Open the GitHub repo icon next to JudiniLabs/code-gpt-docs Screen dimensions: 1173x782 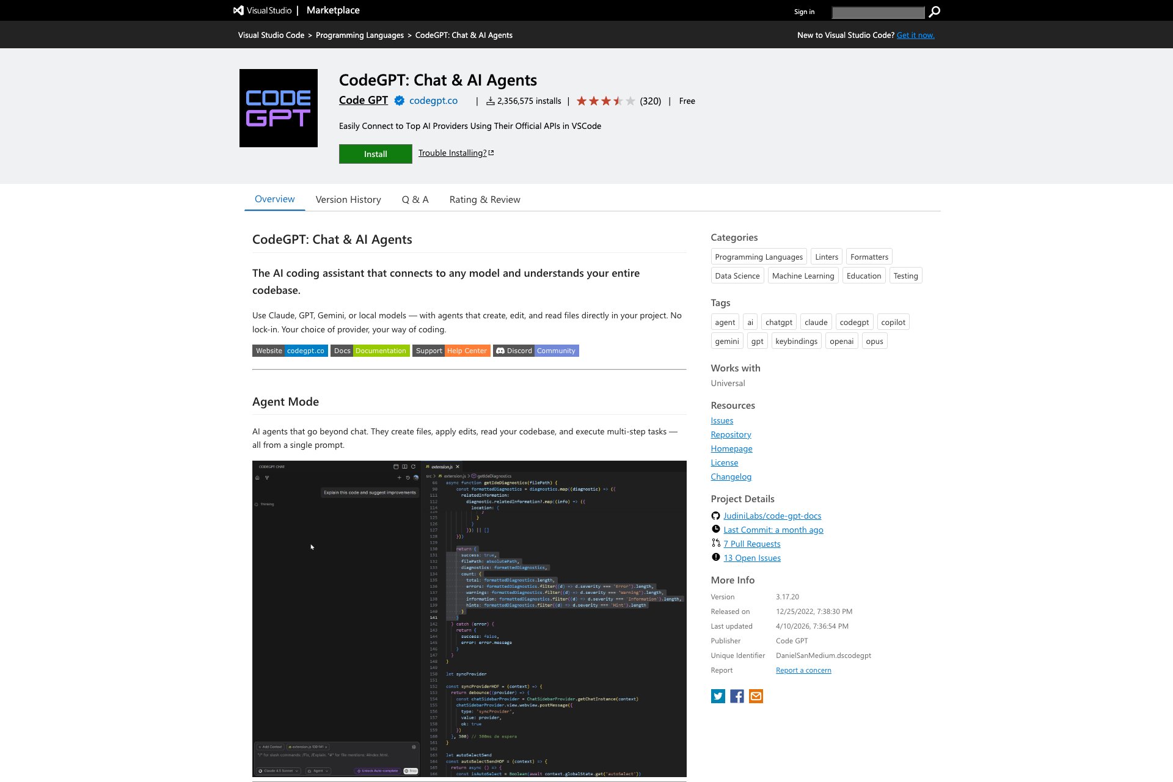[x=715, y=515]
